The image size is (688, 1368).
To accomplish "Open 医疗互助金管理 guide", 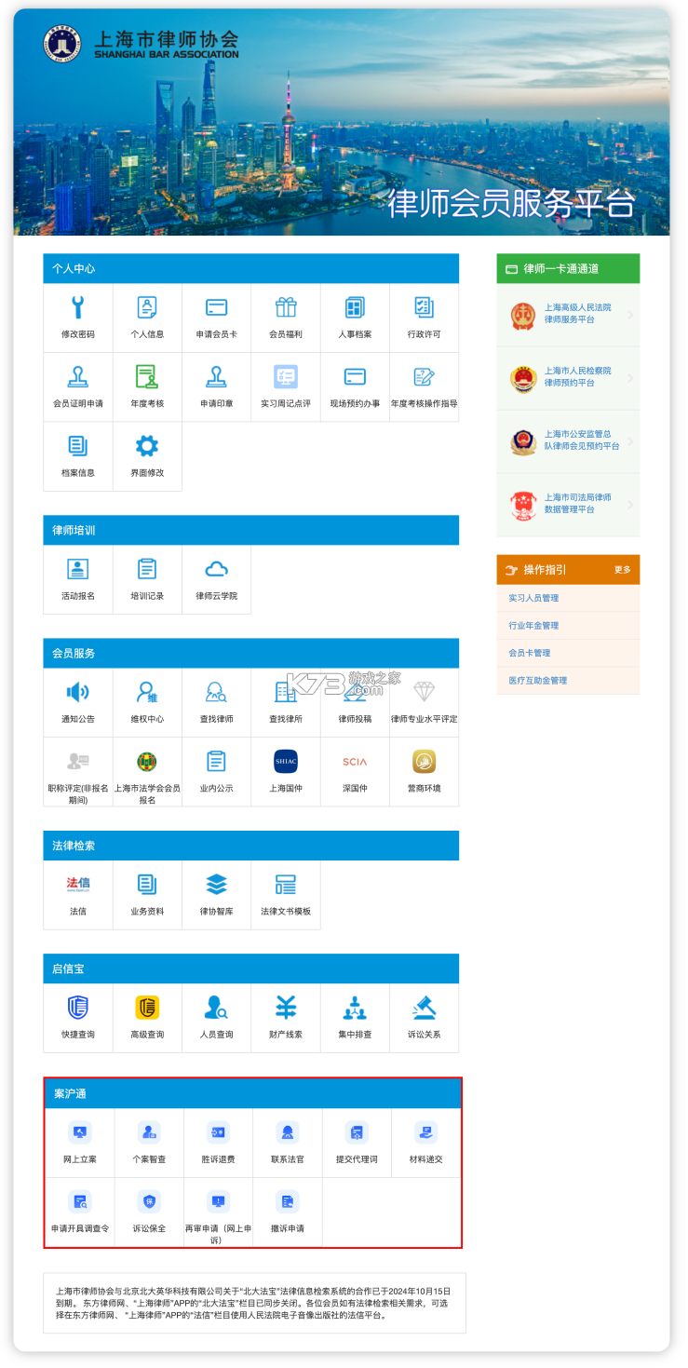I will click(537, 681).
